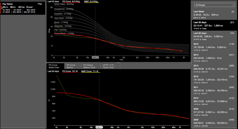Switch to PD Curve Watts Chart tab
The height and width of the screenshot is (129, 238).
tap(55, 66)
